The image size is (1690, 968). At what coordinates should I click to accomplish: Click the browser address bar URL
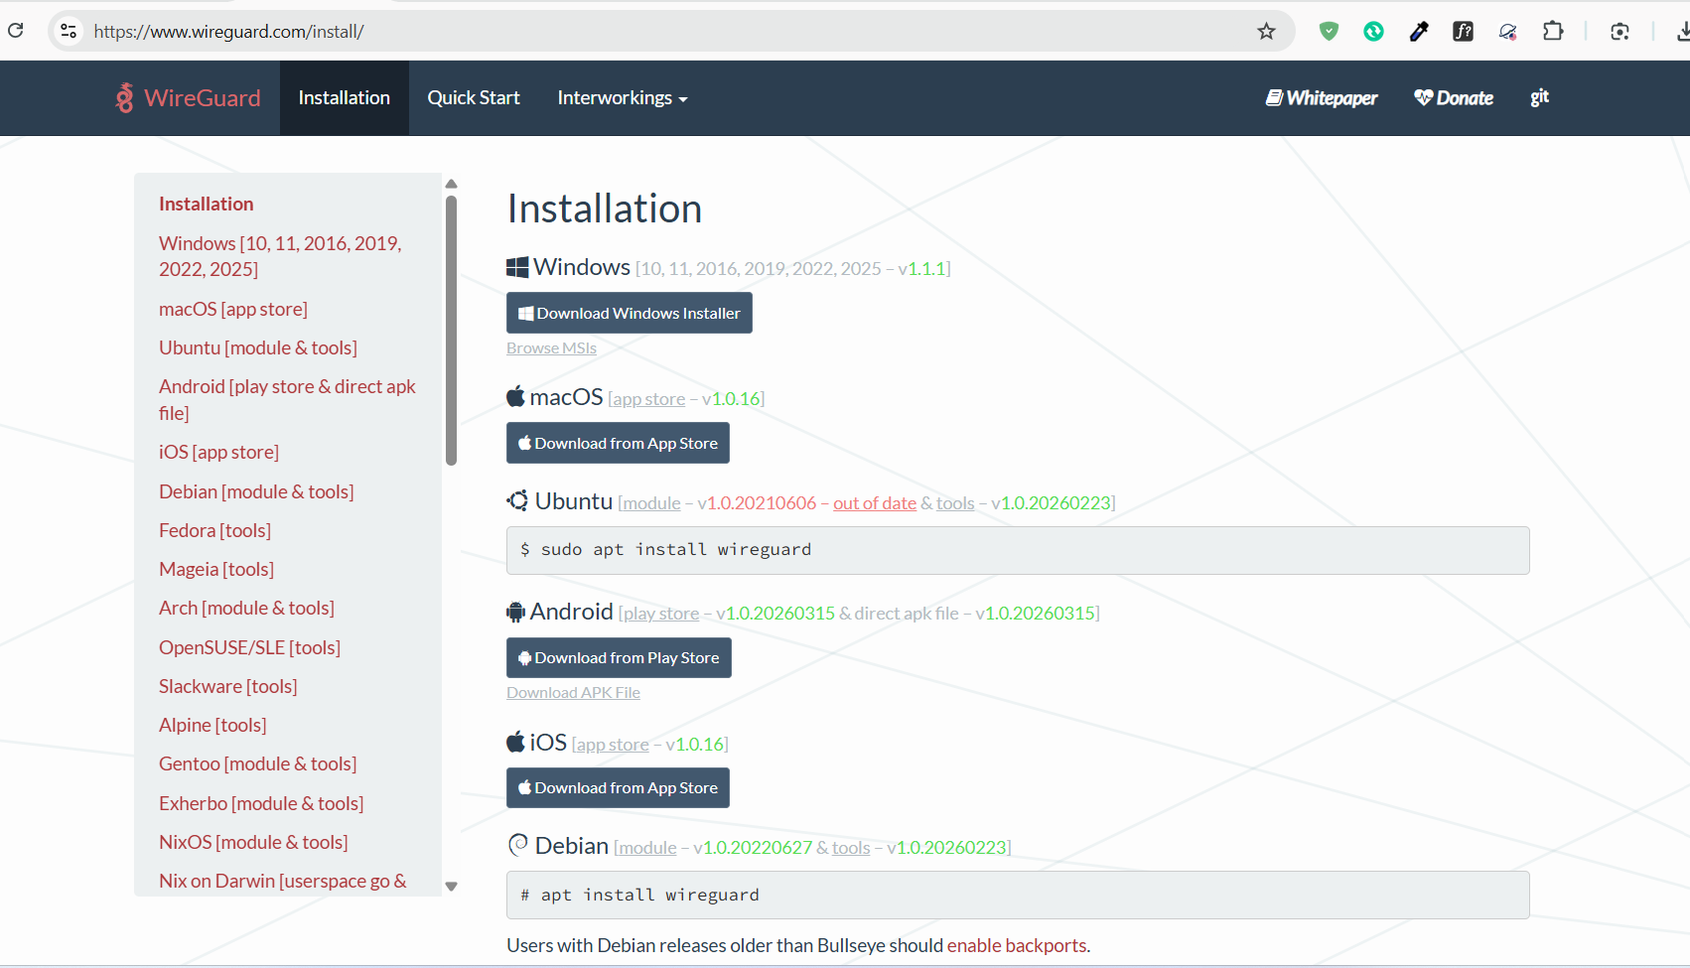[228, 32]
